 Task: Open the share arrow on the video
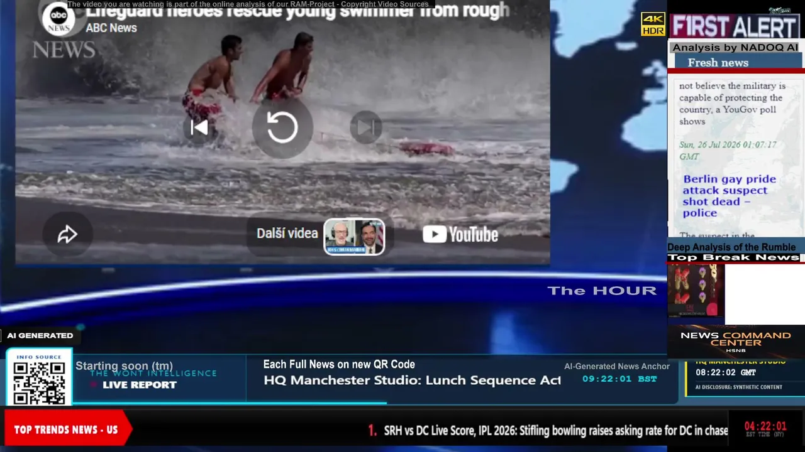click(67, 235)
